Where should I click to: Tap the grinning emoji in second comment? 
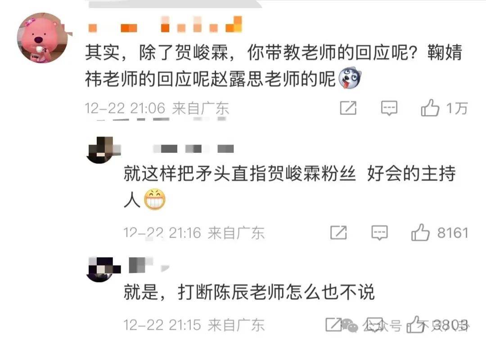pyautogui.click(x=155, y=199)
